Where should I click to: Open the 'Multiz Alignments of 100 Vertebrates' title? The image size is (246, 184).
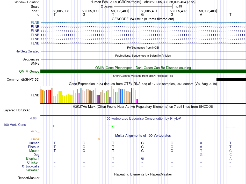143,136
